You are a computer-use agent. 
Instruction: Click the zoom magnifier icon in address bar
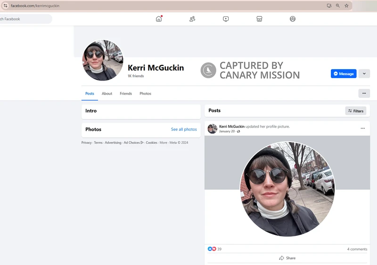coord(338,6)
